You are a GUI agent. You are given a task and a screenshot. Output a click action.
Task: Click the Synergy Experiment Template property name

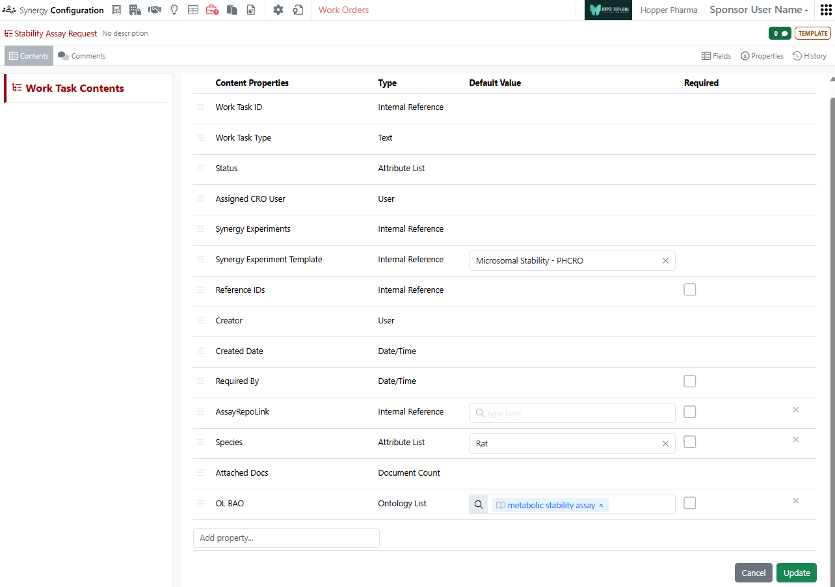coord(269,259)
